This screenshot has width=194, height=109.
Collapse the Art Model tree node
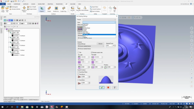[x=5, y=29]
